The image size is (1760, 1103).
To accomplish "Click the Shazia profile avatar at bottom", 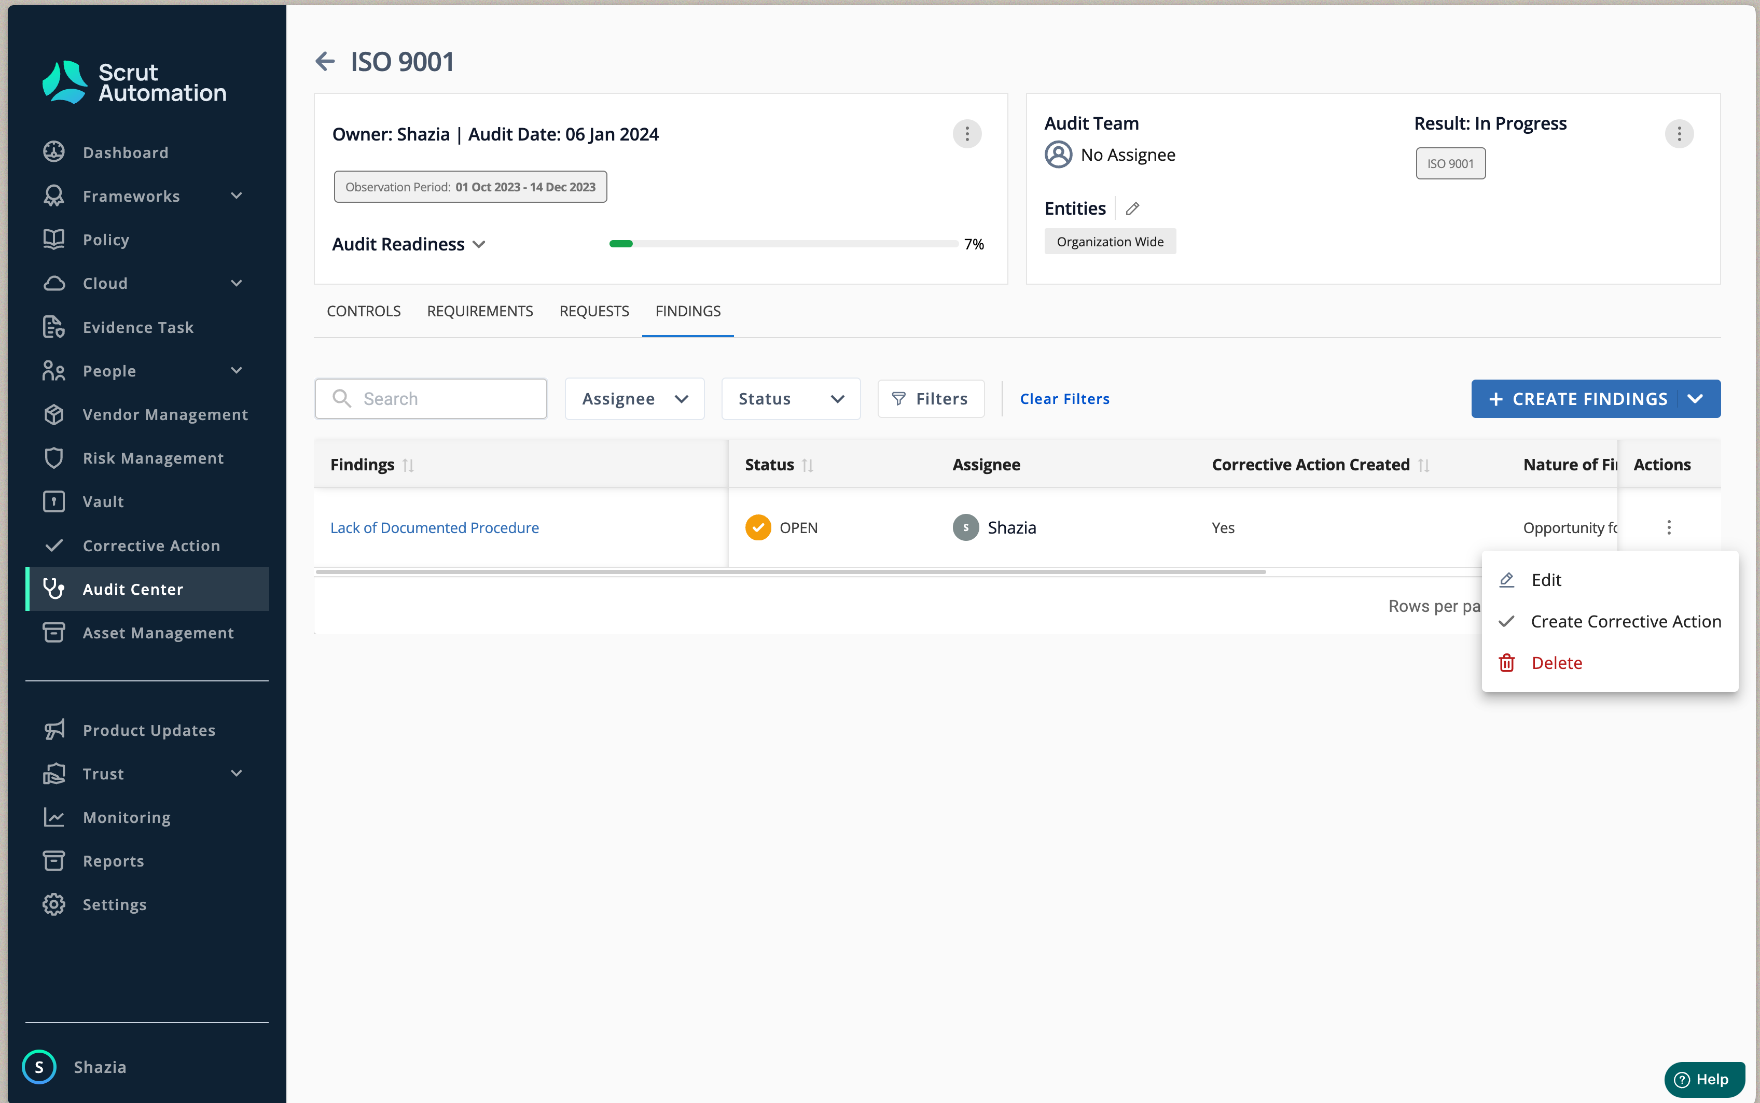I will click(x=39, y=1067).
